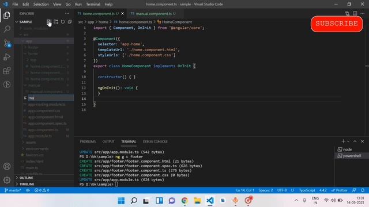
Task: Open notifications bell in status bar
Action: pyautogui.click(x=363, y=190)
